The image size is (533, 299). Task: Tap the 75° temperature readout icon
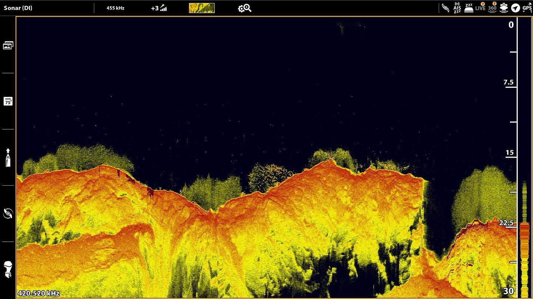point(8,102)
